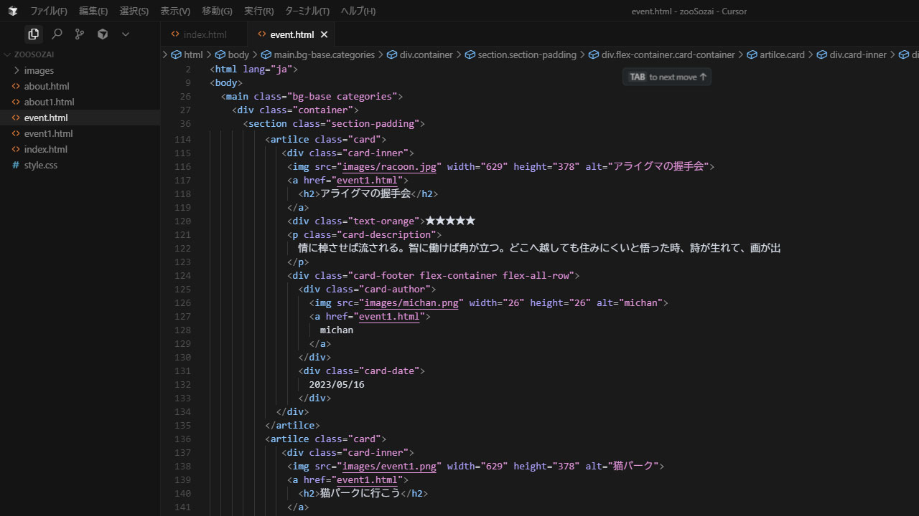
Task: Select event.html in explorer
Action: click(80, 118)
